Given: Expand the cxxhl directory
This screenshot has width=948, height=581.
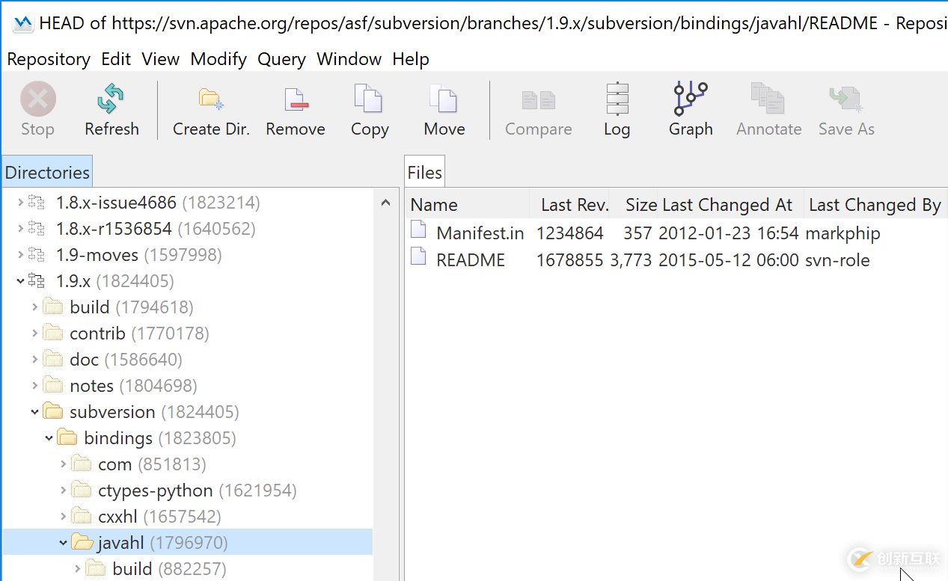Looking at the screenshot, I should pos(63,516).
